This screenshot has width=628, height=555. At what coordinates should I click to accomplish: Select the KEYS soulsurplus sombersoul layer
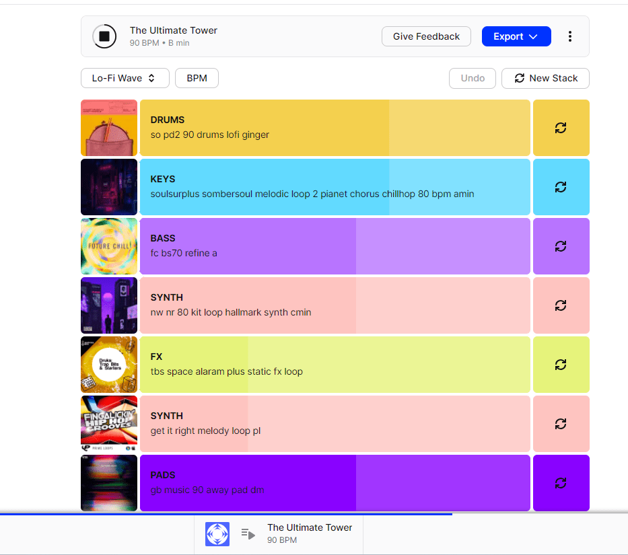pyautogui.click(x=335, y=187)
